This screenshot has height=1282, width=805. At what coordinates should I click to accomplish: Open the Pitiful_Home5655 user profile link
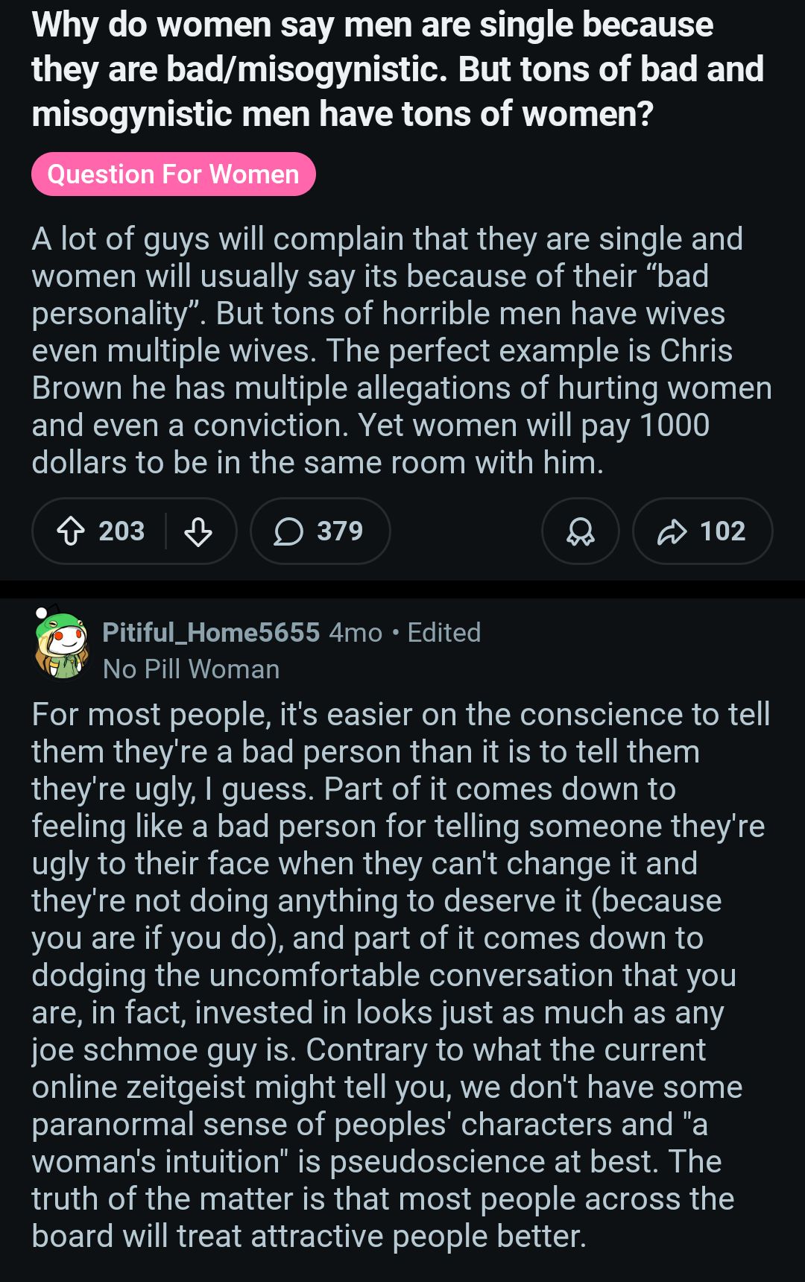pos(211,633)
